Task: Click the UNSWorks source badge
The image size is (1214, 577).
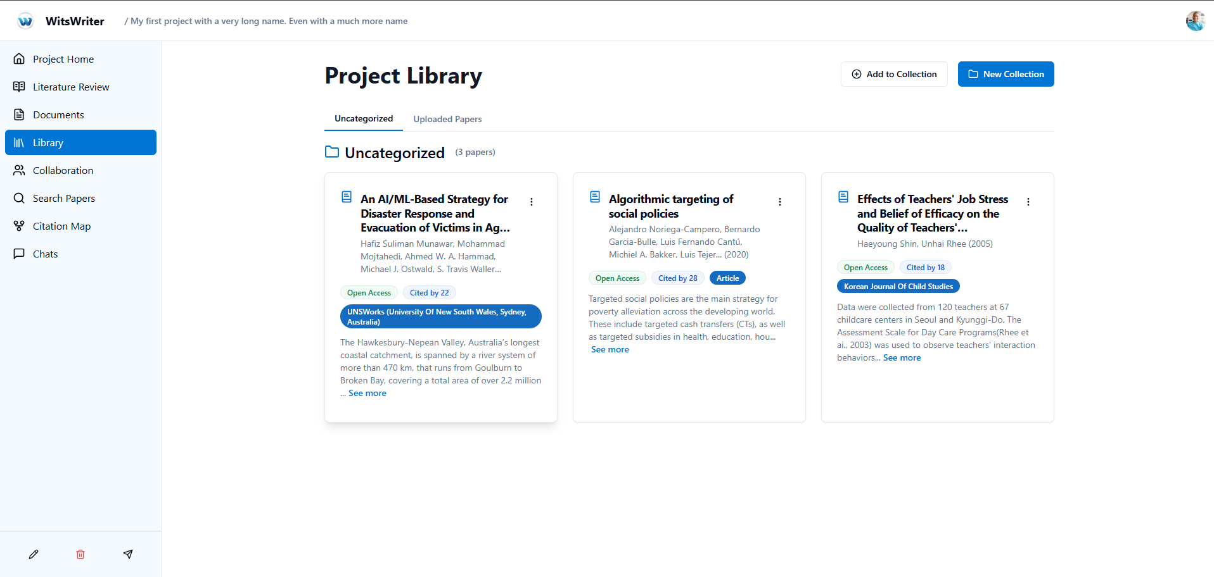Action: tap(441, 316)
